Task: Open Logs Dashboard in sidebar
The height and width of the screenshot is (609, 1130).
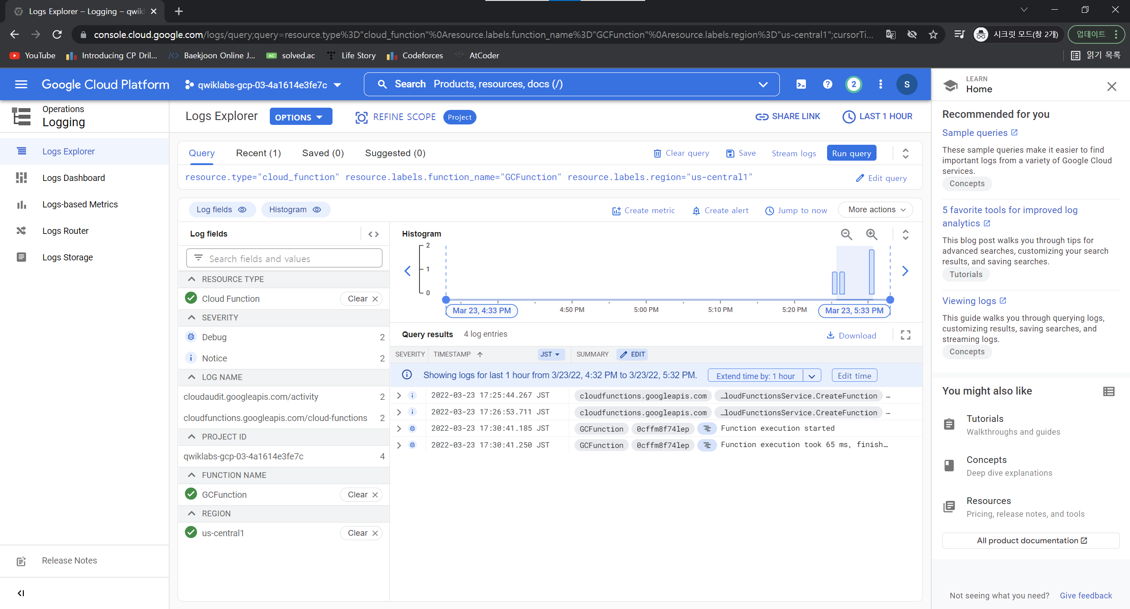Action: pyautogui.click(x=73, y=178)
